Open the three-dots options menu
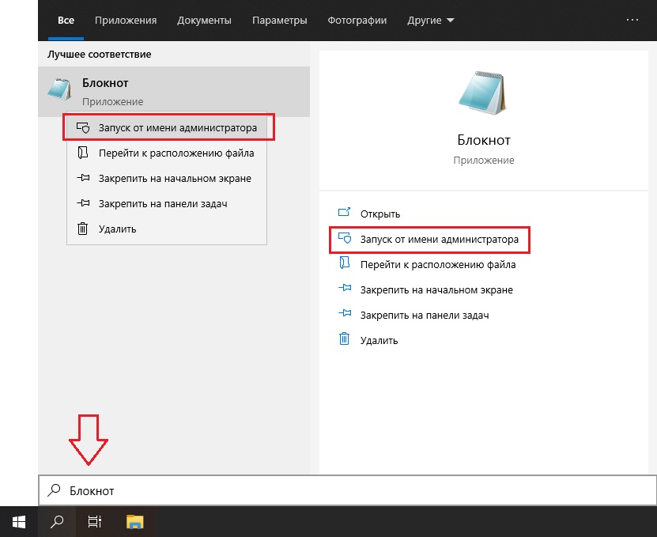 tap(632, 20)
